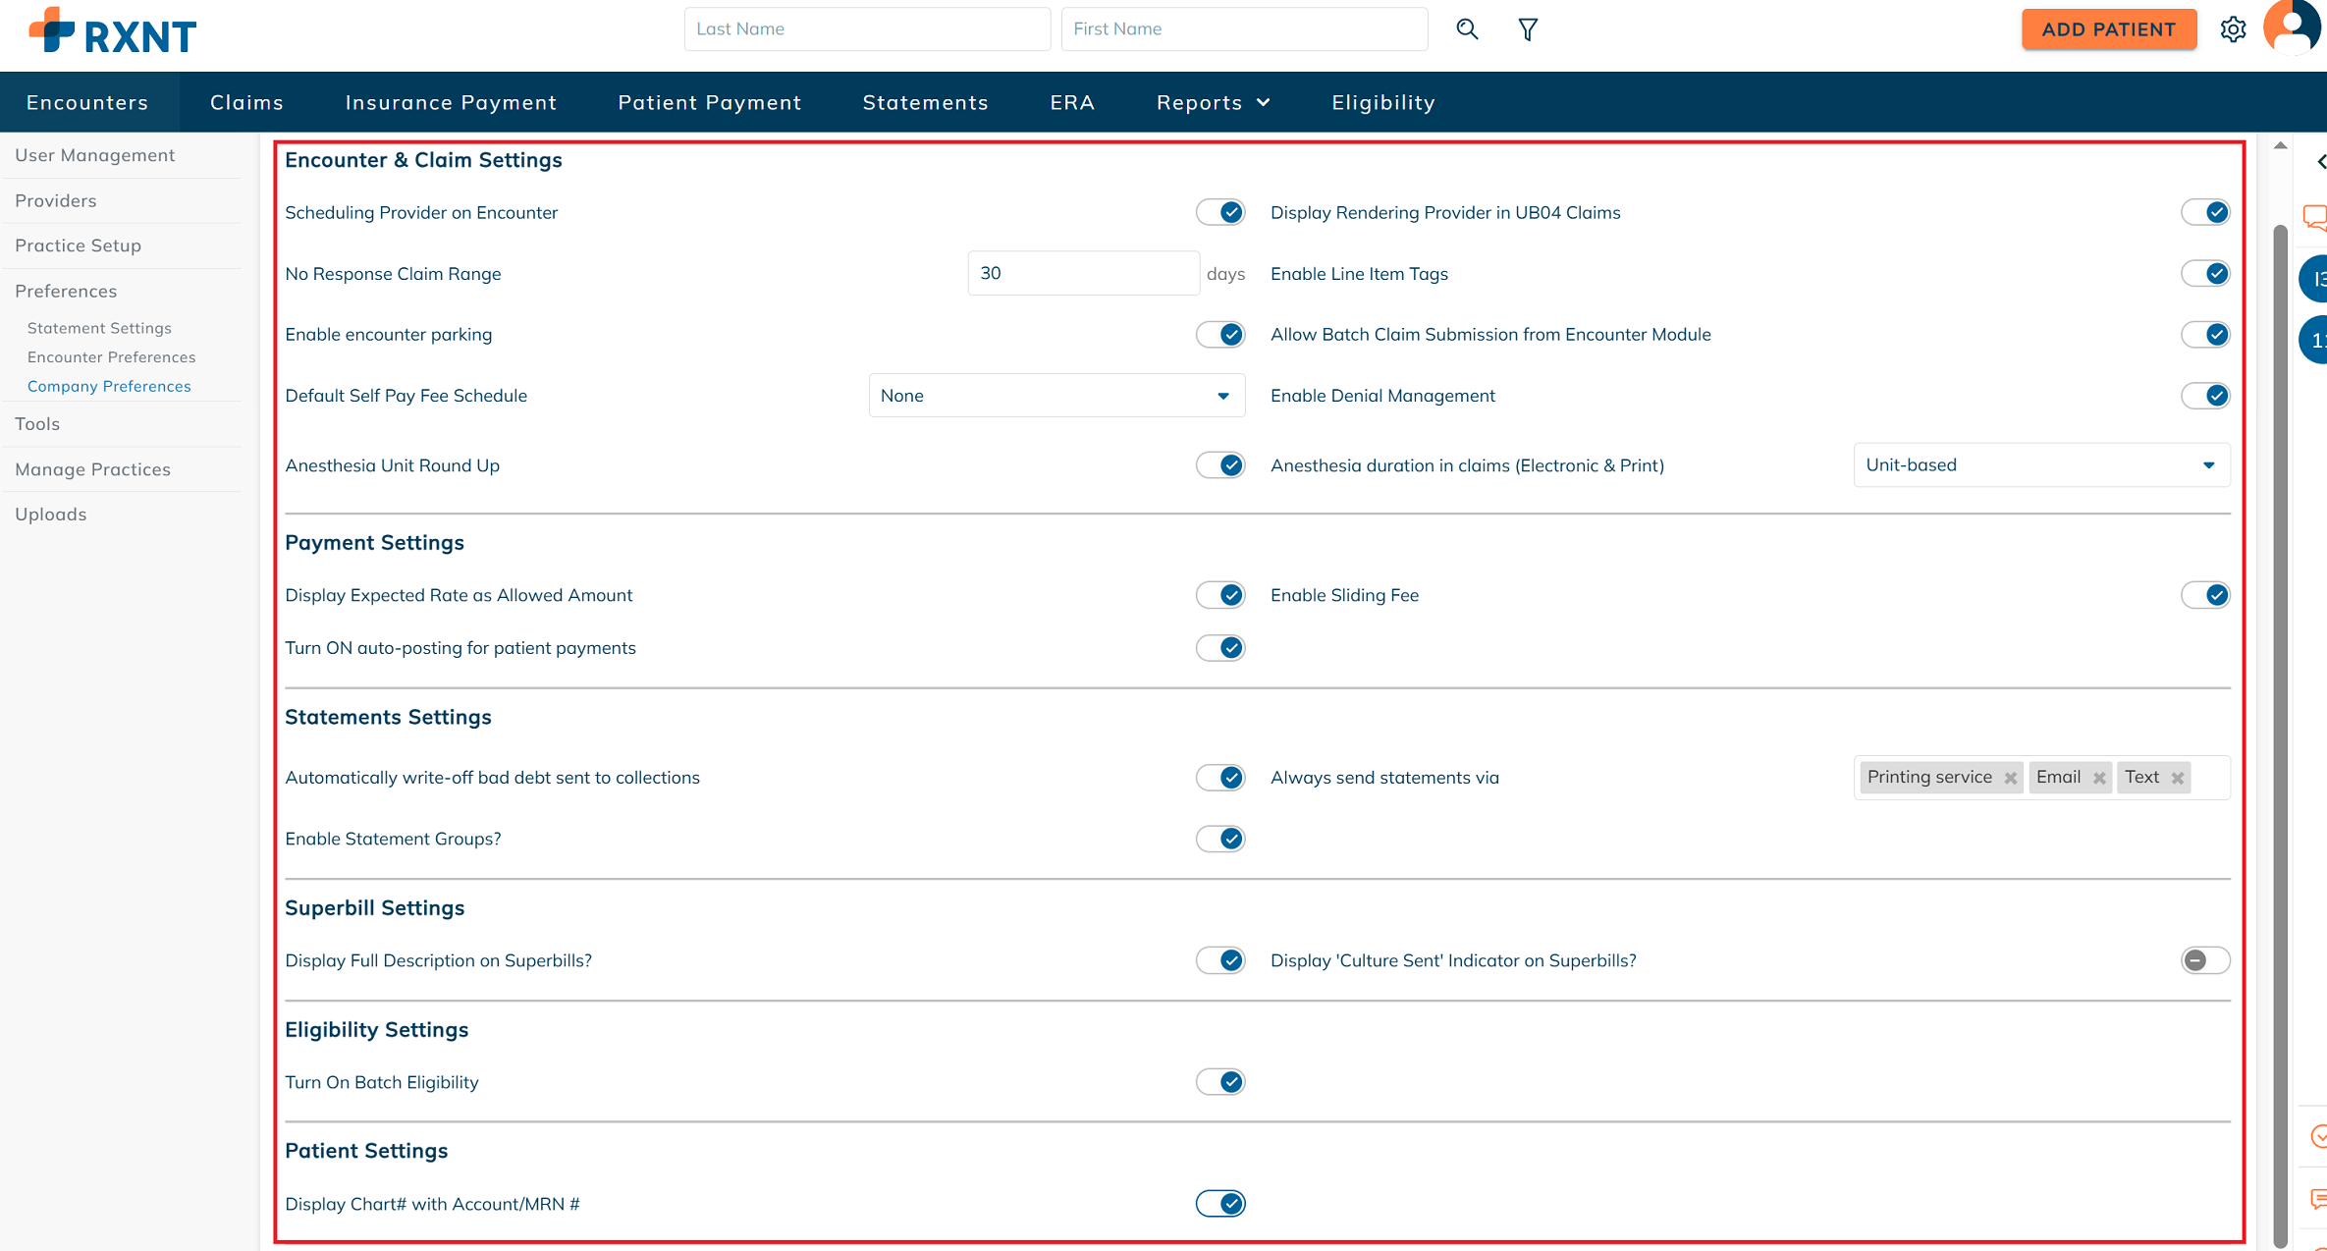
Task: Enable 'Culture Sent' Indicator on Superbills toggle
Action: [2204, 960]
